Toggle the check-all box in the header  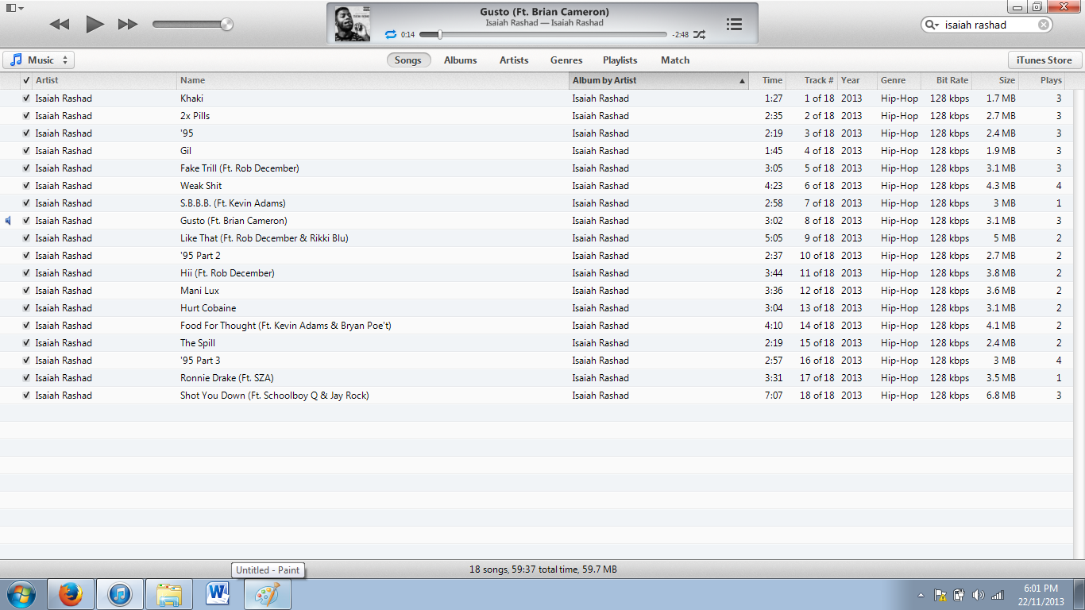click(x=26, y=80)
